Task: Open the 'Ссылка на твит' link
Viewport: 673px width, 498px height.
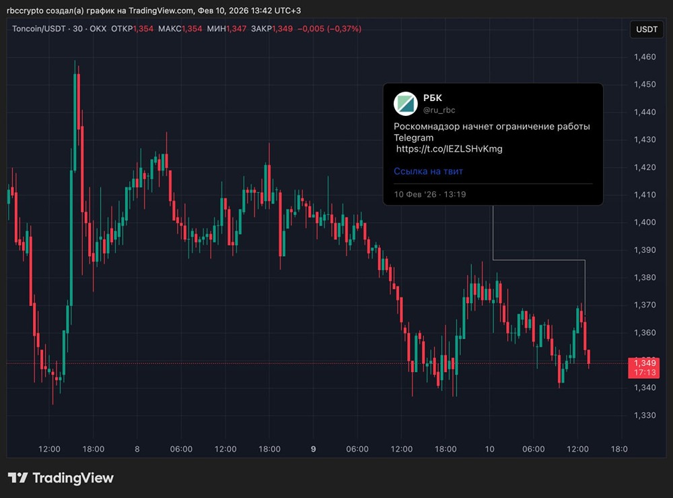Action: pyautogui.click(x=428, y=171)
